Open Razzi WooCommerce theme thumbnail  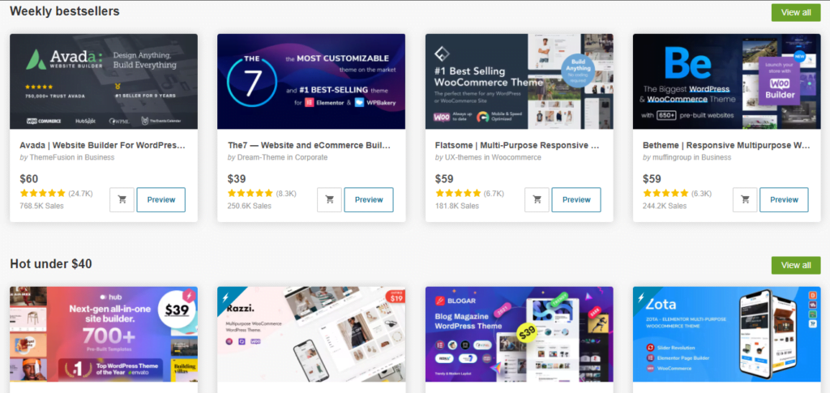(311, 335)
